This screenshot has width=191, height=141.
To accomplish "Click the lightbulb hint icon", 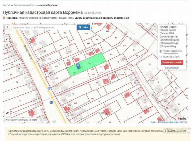I will (x=4, y=18).
